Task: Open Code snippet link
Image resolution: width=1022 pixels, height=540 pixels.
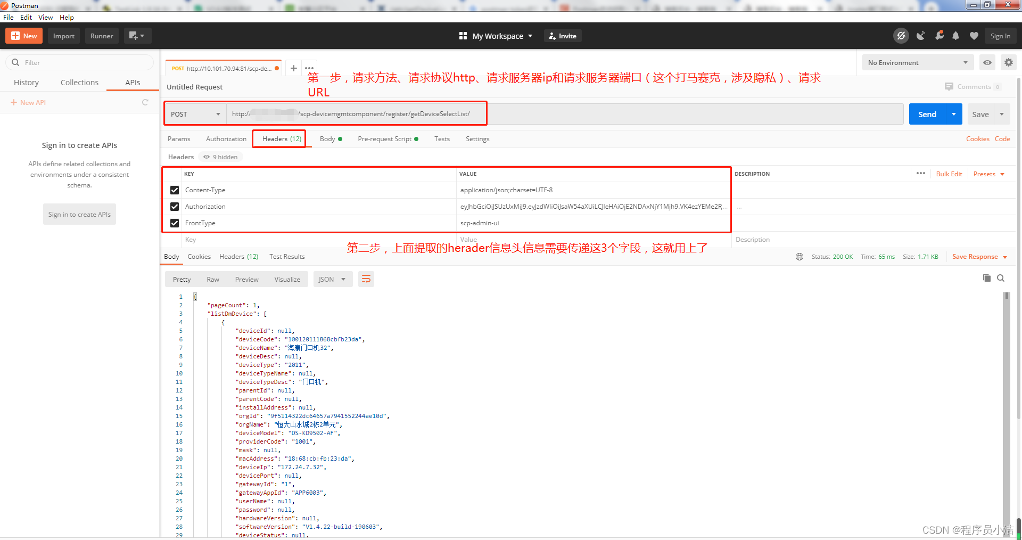Action: tap(1002, 139)
